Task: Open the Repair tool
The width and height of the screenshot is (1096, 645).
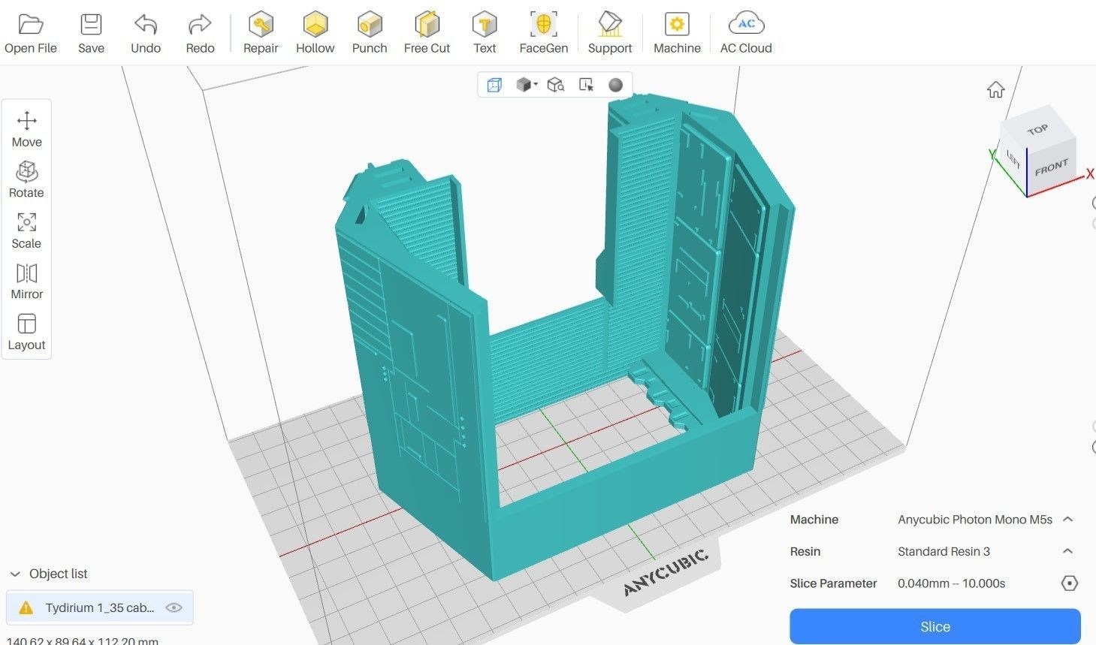Action: tap(261, 34)
